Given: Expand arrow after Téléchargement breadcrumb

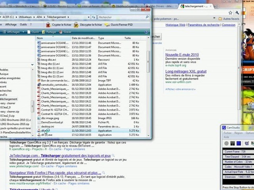Looking at the screenshot, I should click(68, 17).
